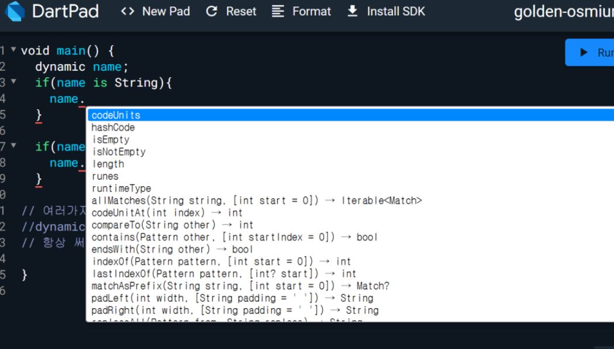Click the Korean comment starting '// 여러가지'

[54, 211]
